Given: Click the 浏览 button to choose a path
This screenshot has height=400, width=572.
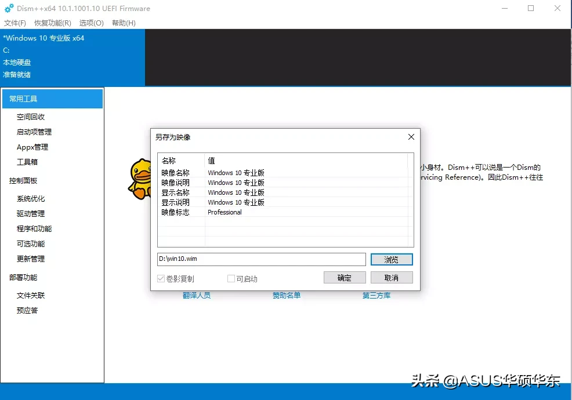Looking at the screenshot, I should click(x=392, y=259).
